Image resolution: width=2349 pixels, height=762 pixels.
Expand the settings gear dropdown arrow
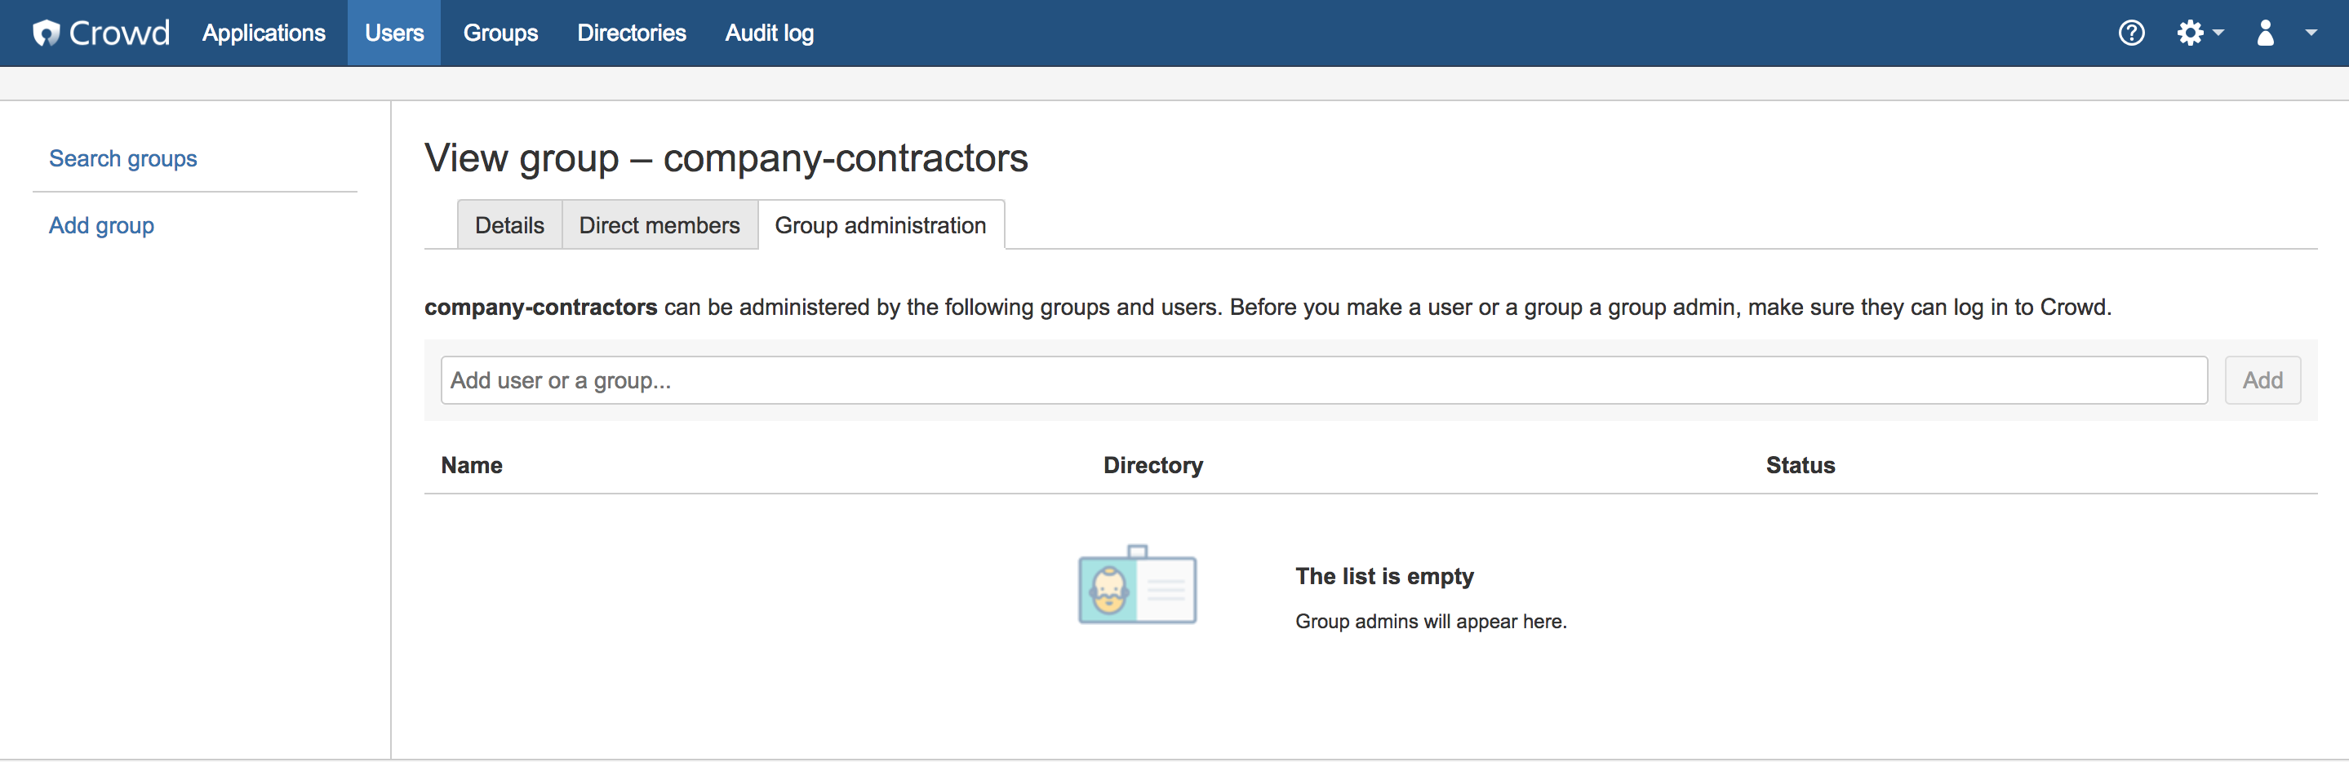(2218, 33)
